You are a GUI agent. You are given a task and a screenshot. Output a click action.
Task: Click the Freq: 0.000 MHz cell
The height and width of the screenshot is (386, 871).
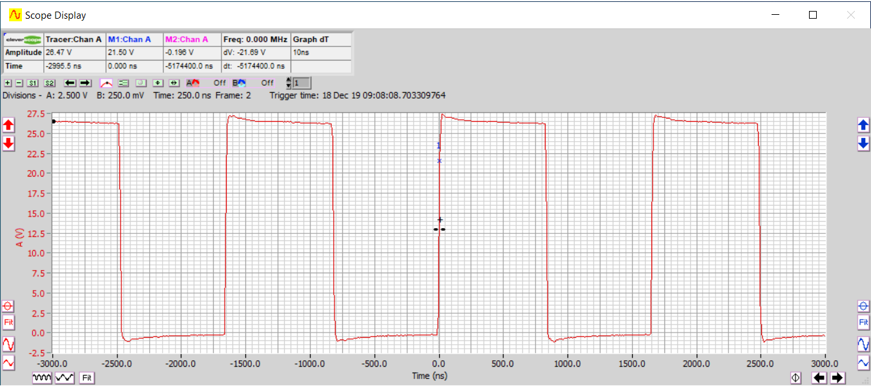pyautogui.click(x=256, y=39)
